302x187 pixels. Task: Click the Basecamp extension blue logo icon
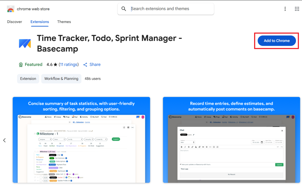(25, 43)
